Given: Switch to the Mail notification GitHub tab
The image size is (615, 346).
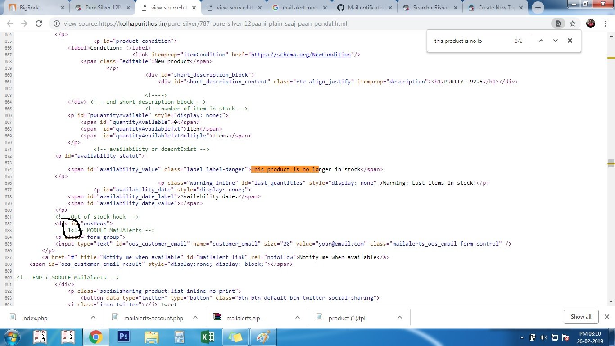Looking at the screenshot, I should tap(365, 8).
